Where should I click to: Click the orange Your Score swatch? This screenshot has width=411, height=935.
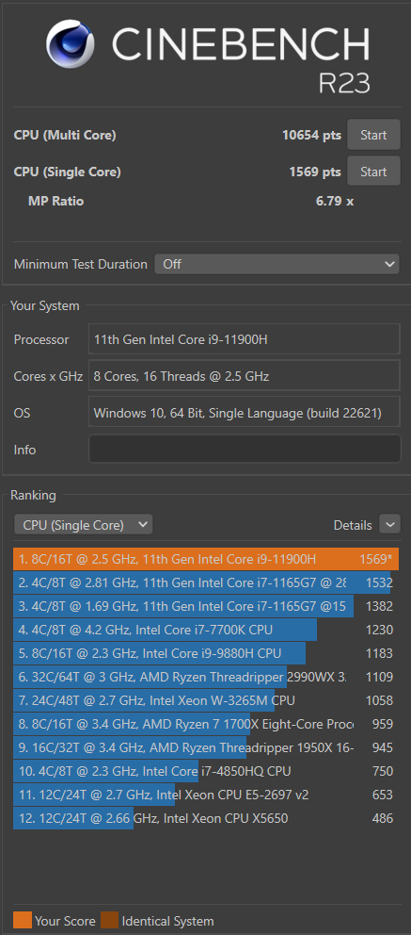pos(22,920)
